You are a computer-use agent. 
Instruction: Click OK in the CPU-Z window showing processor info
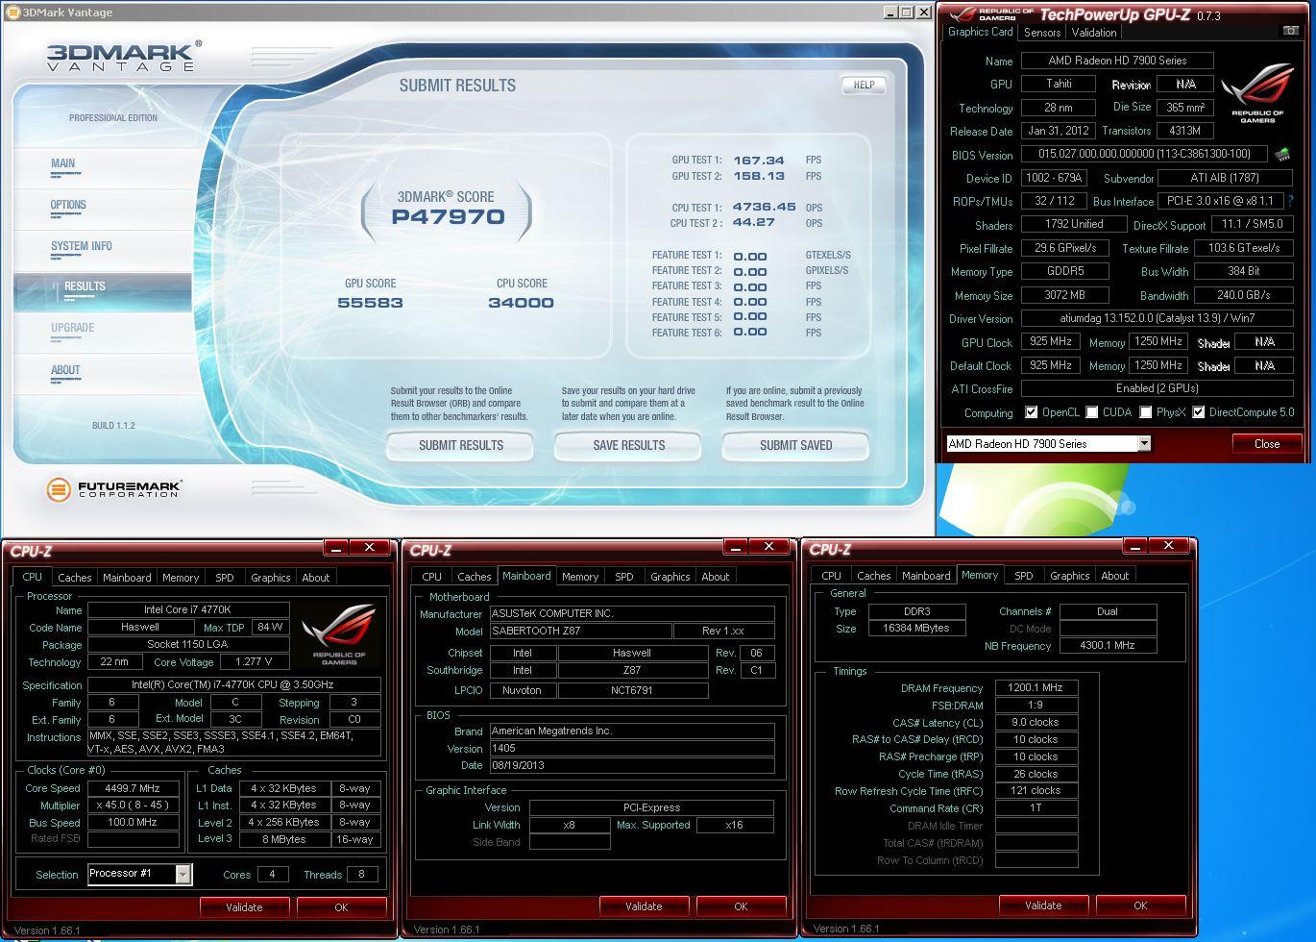point(341,906)
